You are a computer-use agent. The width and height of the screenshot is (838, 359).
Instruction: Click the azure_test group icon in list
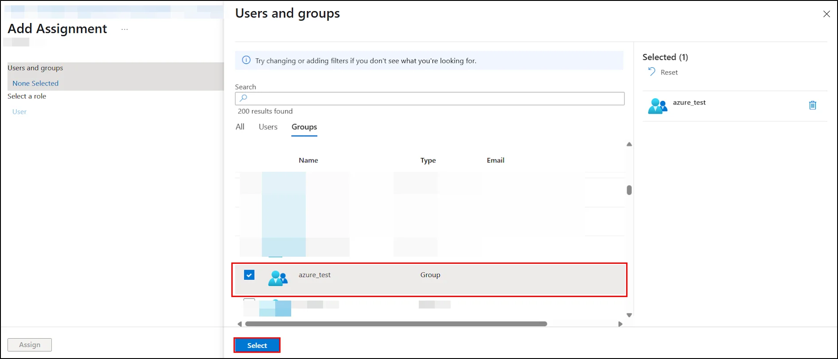point(278,278)
